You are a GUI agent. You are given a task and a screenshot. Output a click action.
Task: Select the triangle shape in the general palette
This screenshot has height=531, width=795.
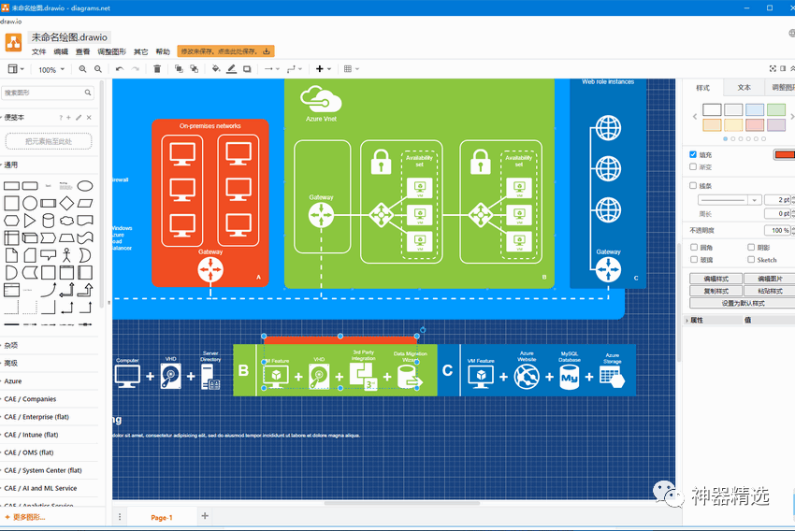click(x=30, y=221)
